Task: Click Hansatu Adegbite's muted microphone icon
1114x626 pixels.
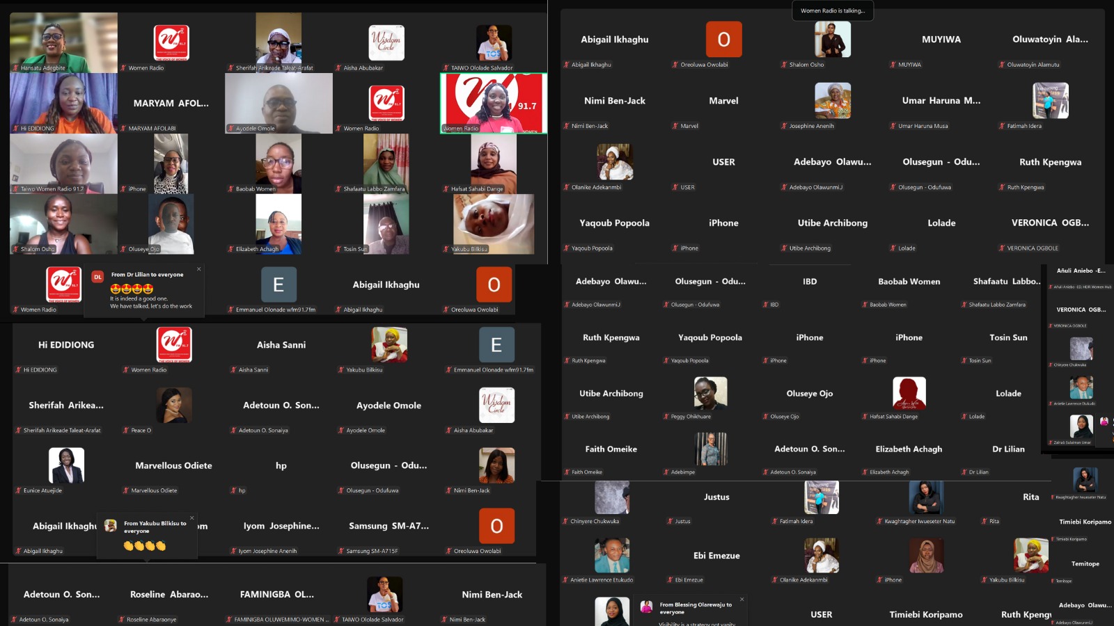Action: [x=16, y=68]
